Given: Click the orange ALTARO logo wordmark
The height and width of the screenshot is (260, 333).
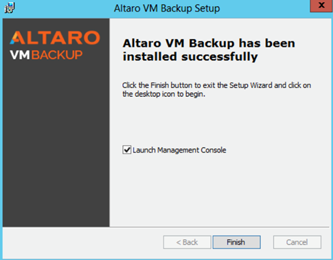Looking at the screenshot, I should (55, 38).
